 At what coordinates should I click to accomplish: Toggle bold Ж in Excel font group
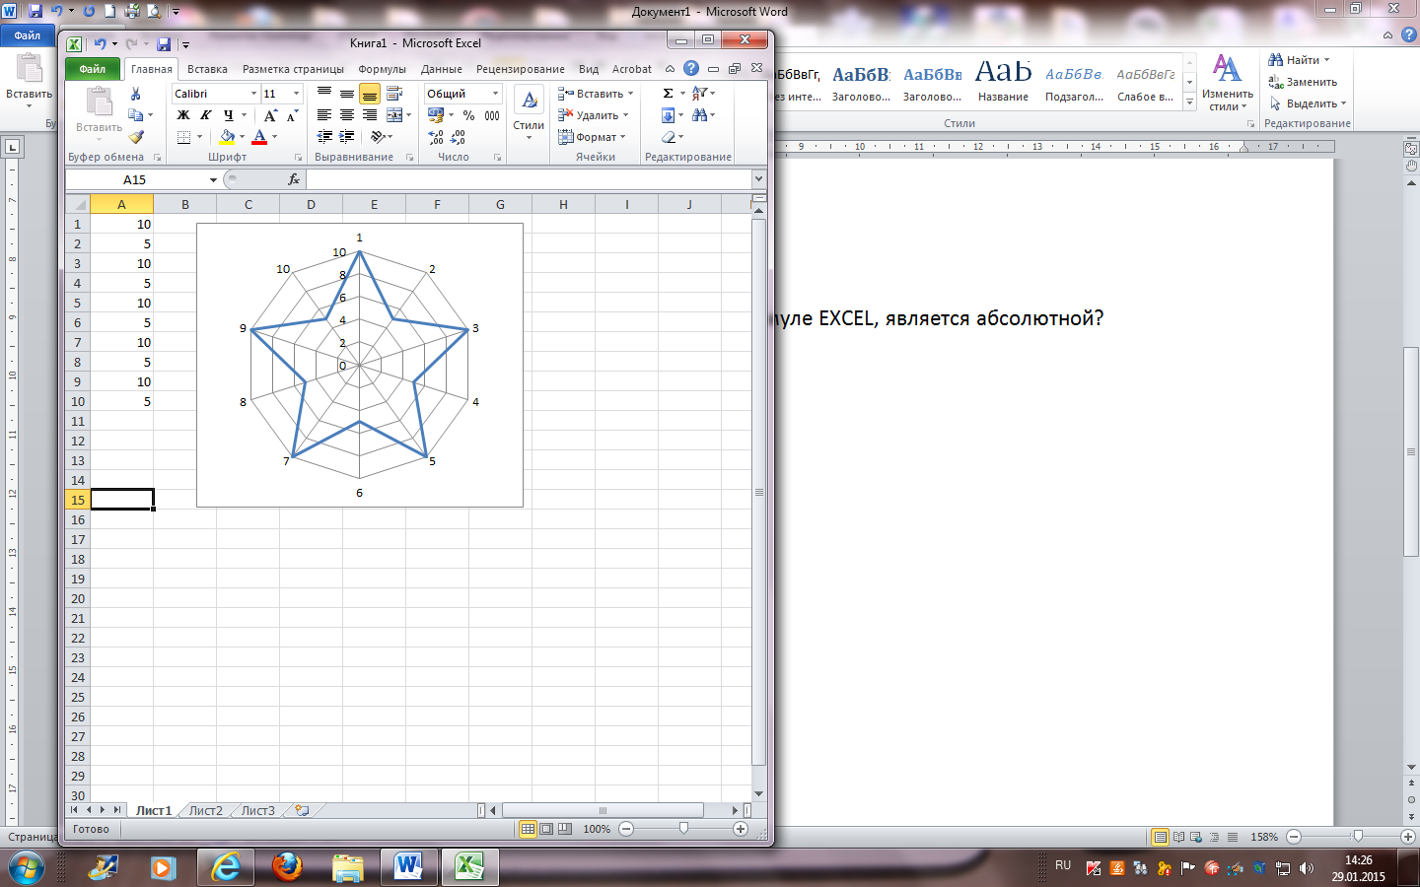pyautogui.click(x=183, y=115)
